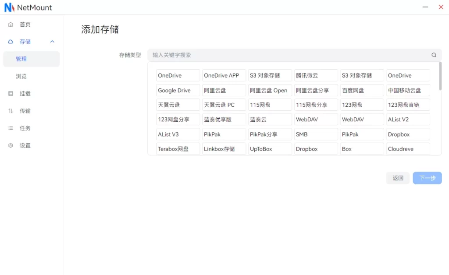449x275 pixels.
Task: Minimize the NetMount window
Action: pyautogui.click(x=425, y=7)
